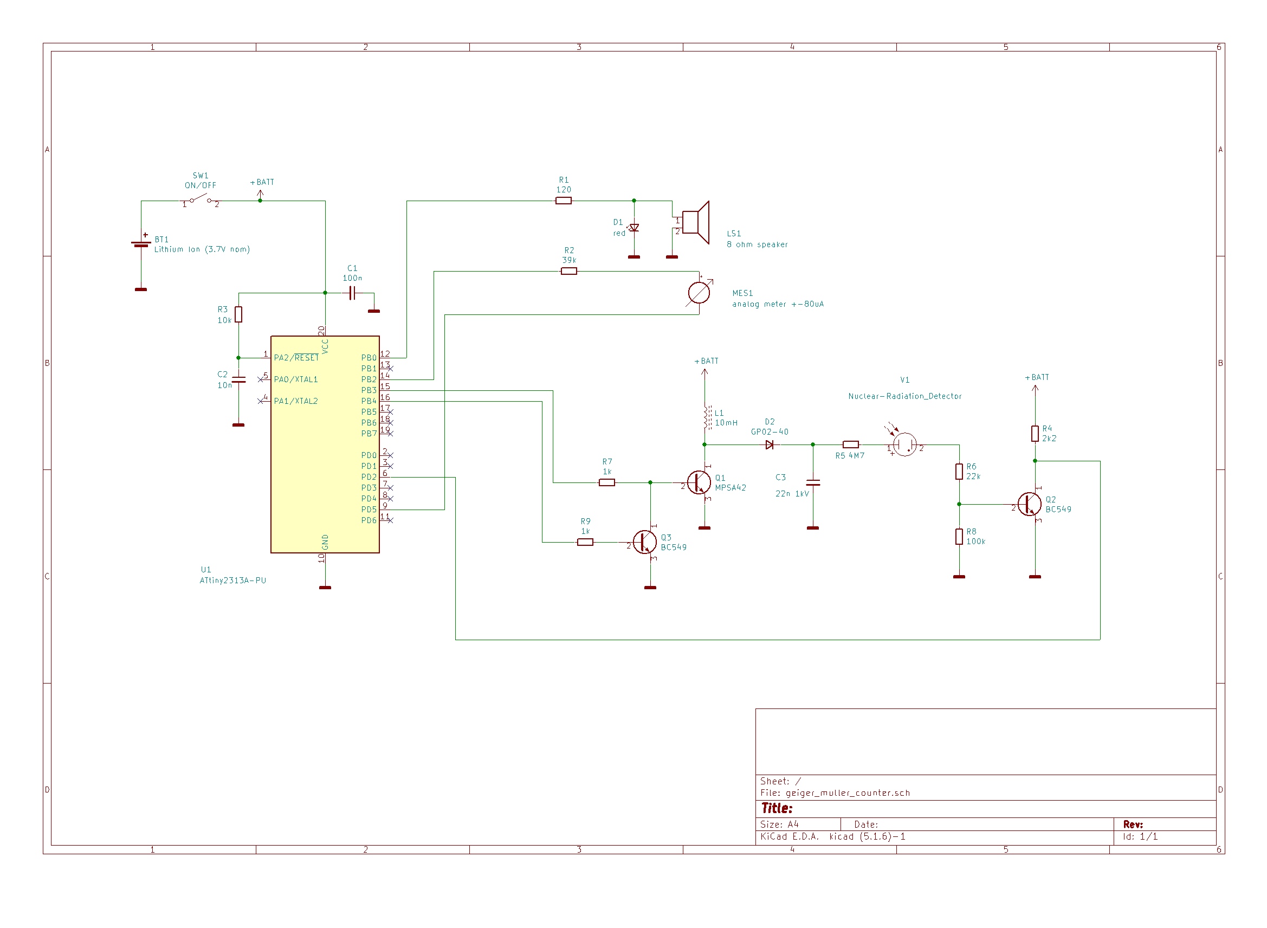Click the Q3 BC549 transistor symbol
This screenshot has height=928, width=1267.
point(644,542)
